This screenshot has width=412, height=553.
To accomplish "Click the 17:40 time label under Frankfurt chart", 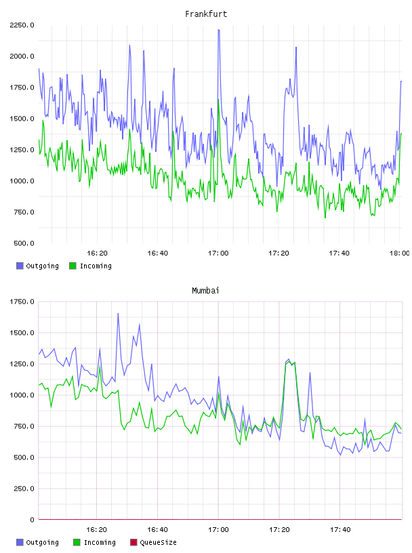I will tap(339, 253).
